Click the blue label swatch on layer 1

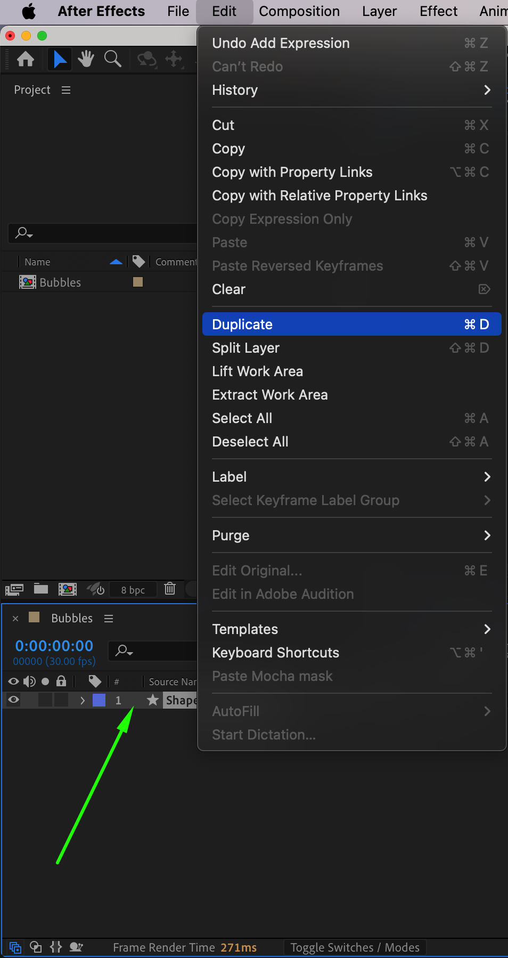click(x=99, y=700)
